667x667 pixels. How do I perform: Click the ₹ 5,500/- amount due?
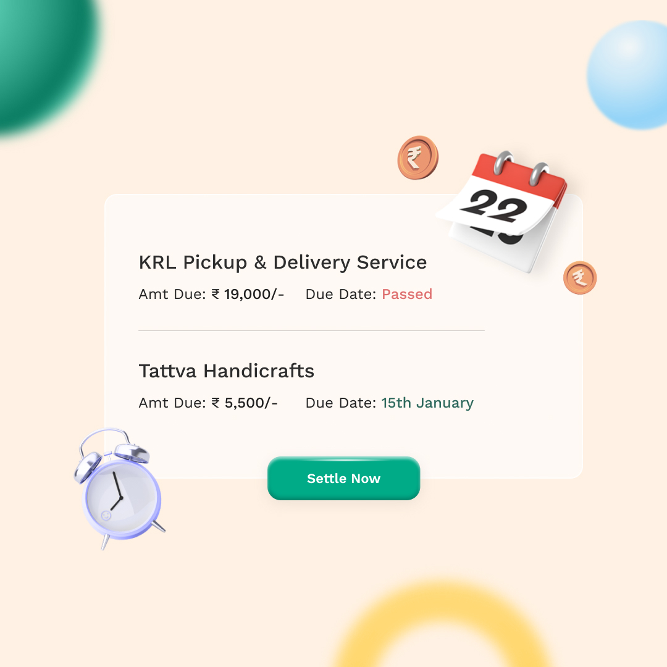coord(245,403)
